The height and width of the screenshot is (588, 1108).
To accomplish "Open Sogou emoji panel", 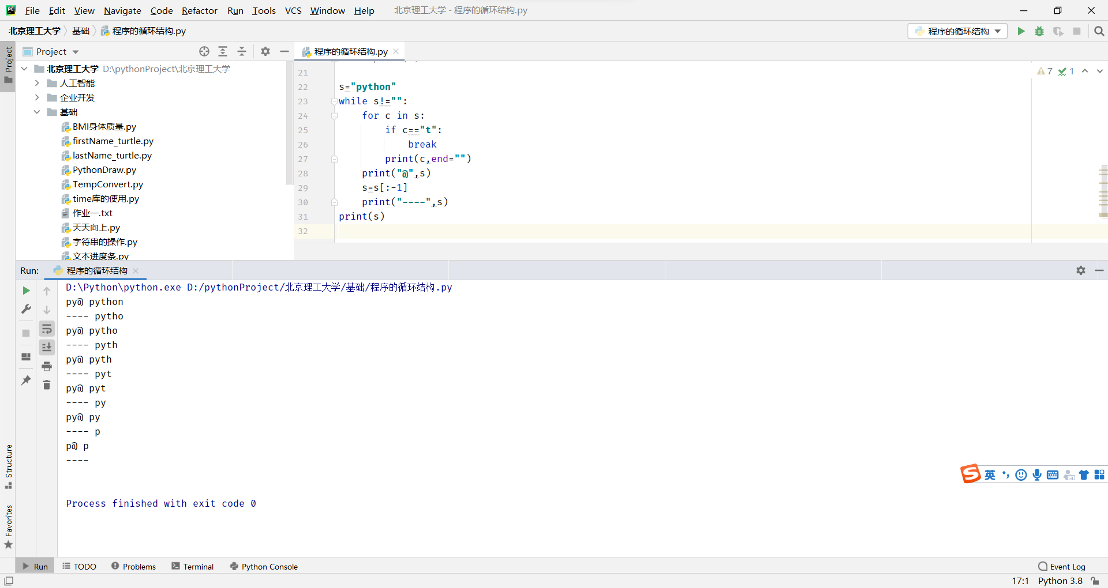I will click(1021, 474).
